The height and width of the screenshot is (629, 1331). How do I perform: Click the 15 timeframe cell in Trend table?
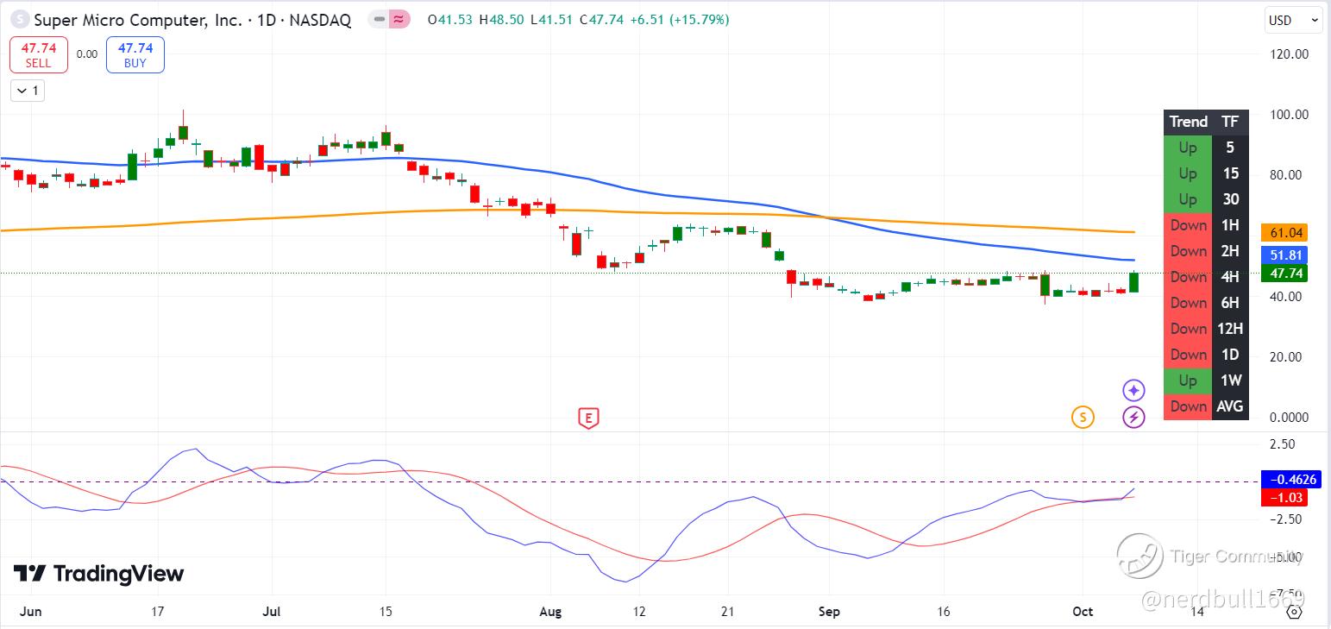(1230, 173)
